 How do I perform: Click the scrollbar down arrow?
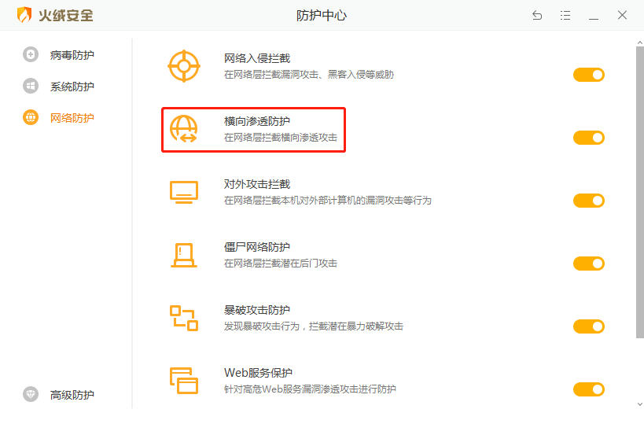pos(638,404)
